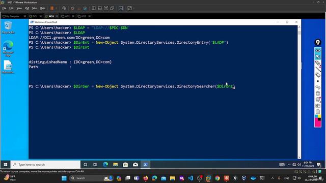The height and width of the screenshot is (183, 326).
Task: Click the lightbulb annotation tool button
Action: pyautogui.click(x=318, y=42)
